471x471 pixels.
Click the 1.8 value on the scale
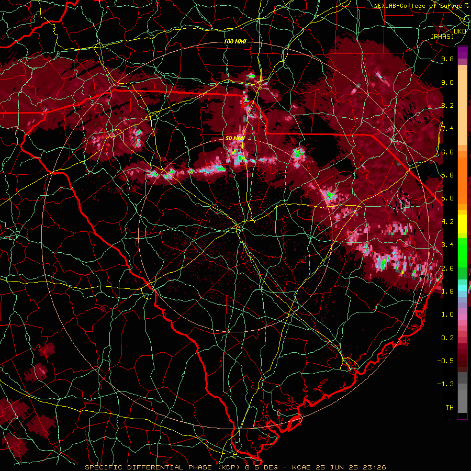tap(447, 291)
